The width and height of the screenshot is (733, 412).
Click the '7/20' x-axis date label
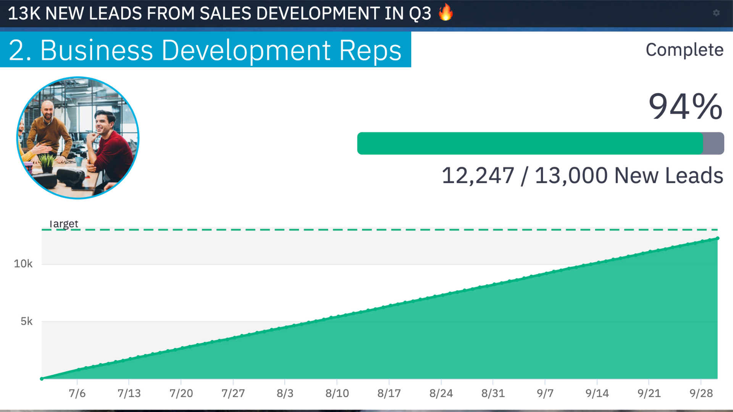(x=181, y=393)
